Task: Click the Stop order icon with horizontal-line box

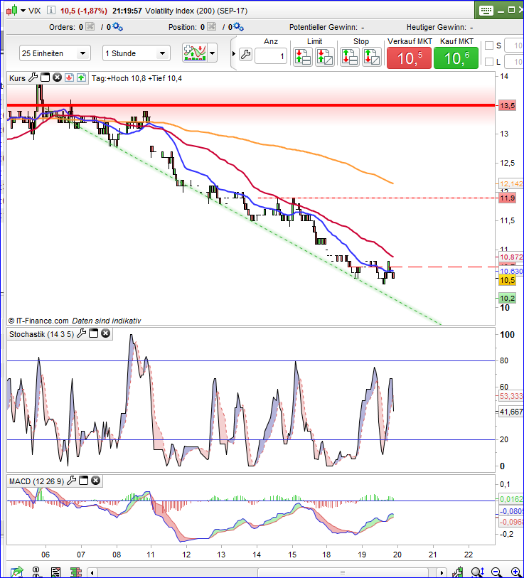Action: [350, 57]
